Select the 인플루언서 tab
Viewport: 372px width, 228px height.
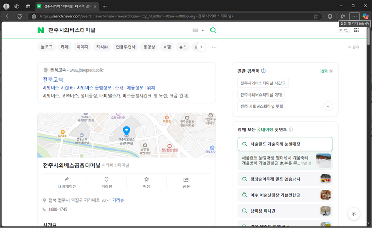point(125,47)
